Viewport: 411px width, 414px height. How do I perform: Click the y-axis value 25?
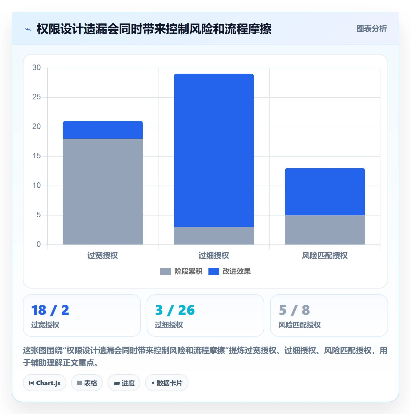(x=36, y=97)
